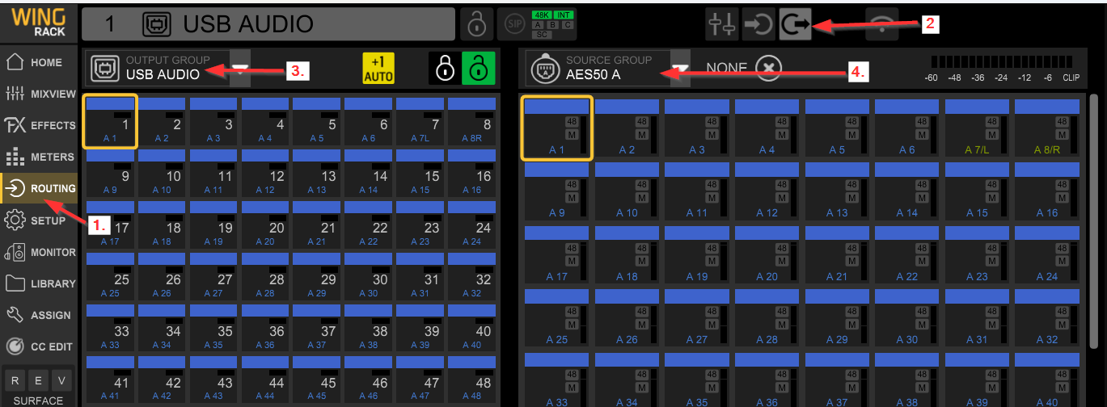
Task: Select source A 24
Action: (x=1047, y=254)
